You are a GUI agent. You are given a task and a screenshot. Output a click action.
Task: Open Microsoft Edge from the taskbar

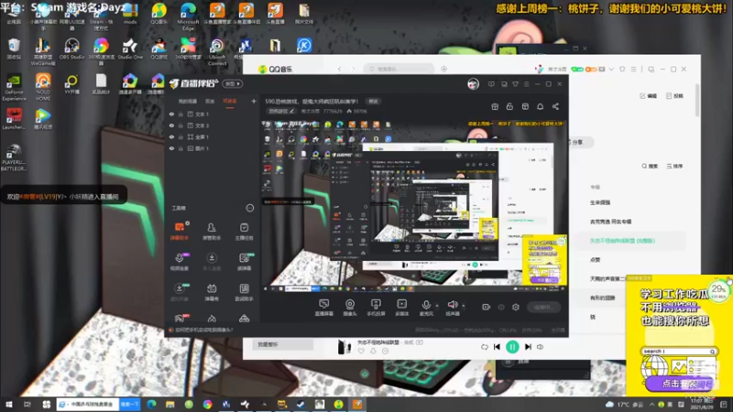click(151, 404)
